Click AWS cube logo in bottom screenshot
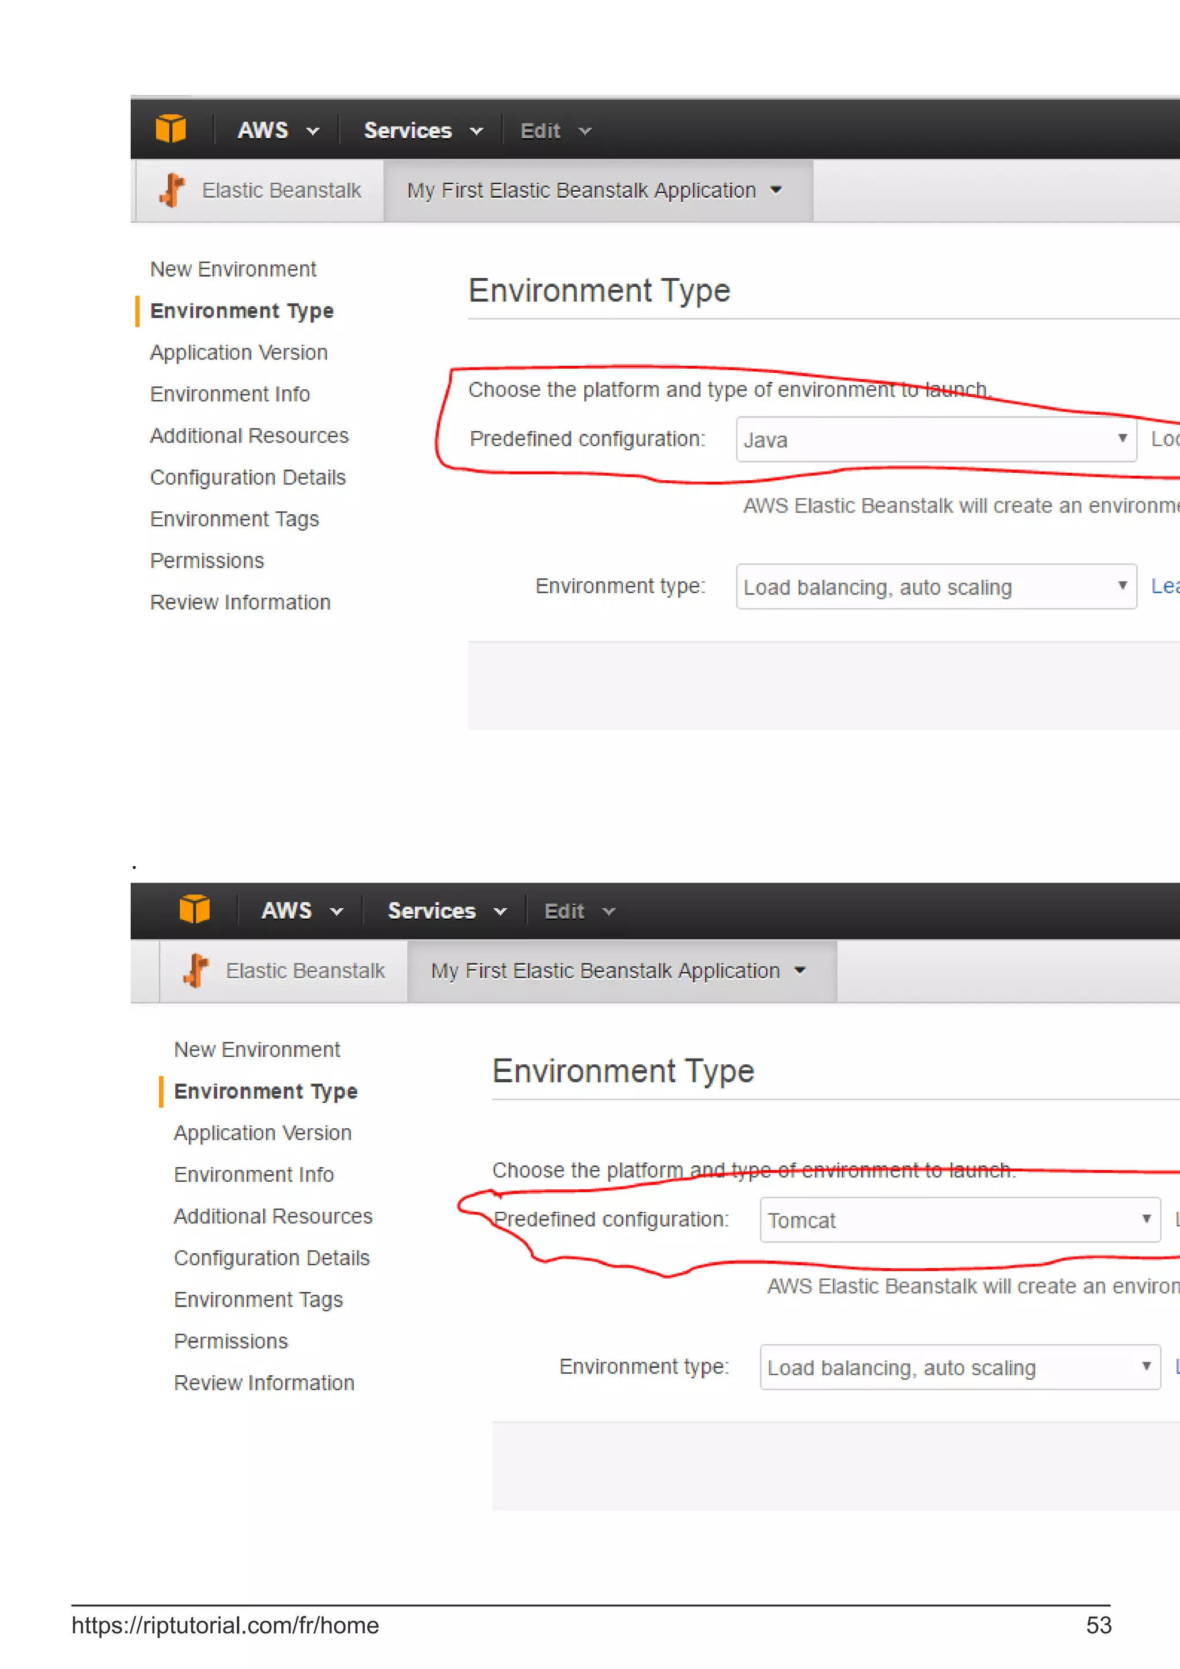Image resolution: width=1180 pixels, height=1669 pixels. [195, 909]
